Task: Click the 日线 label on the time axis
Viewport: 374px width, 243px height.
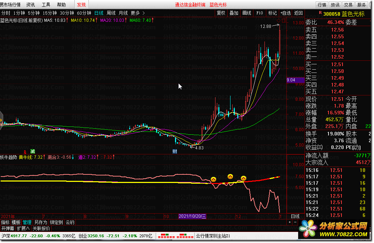Action: [295, 216]
